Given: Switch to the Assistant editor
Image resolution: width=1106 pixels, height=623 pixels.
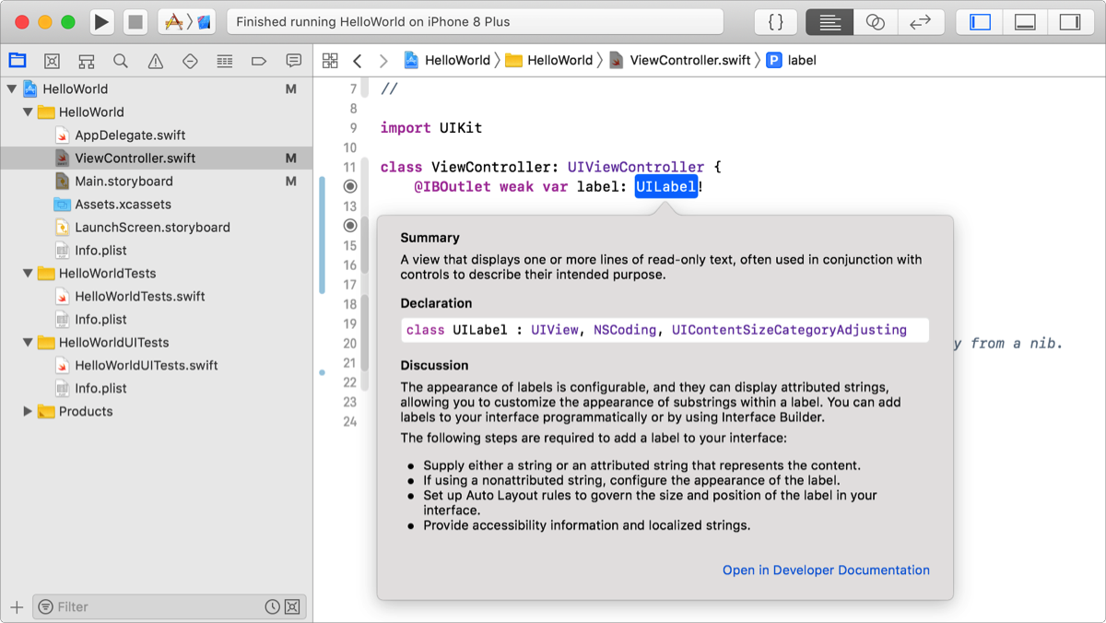Looking at the screenshot, I should click(x=875, y=22).
